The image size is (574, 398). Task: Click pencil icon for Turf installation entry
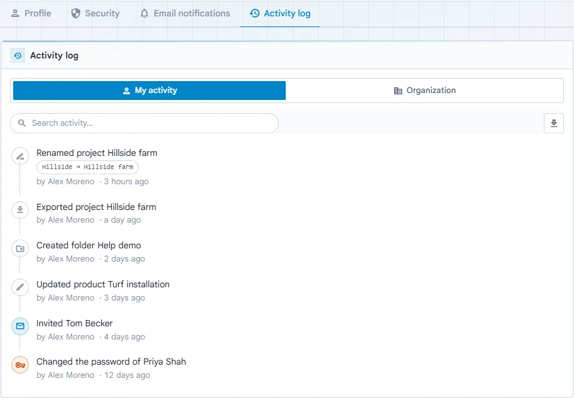(20, 287)
